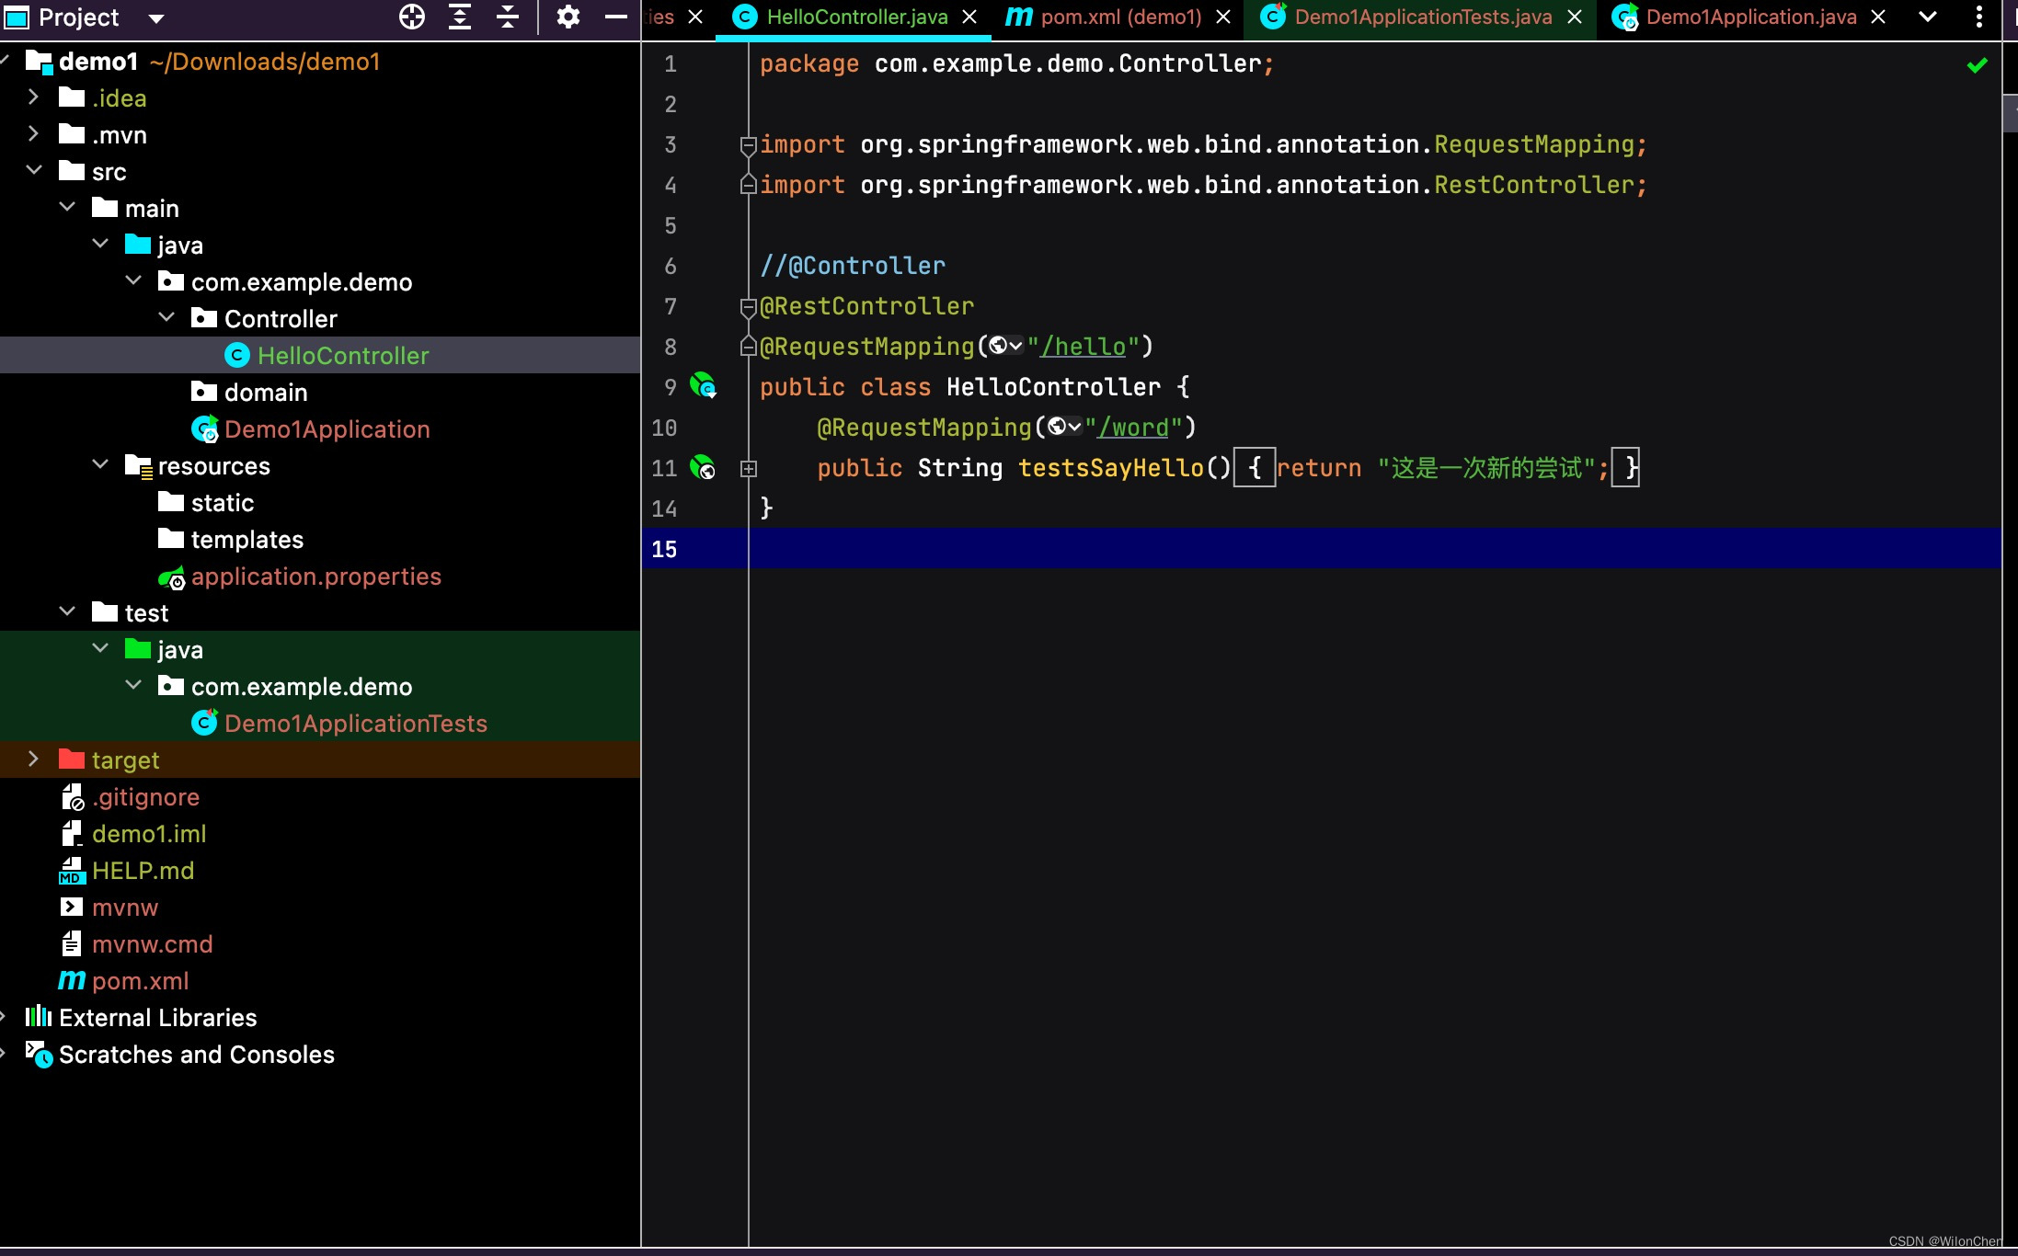2018x1256 pixels.
Task: Click the locate/select opened file crosshair icon
Action: coord(412,17)
